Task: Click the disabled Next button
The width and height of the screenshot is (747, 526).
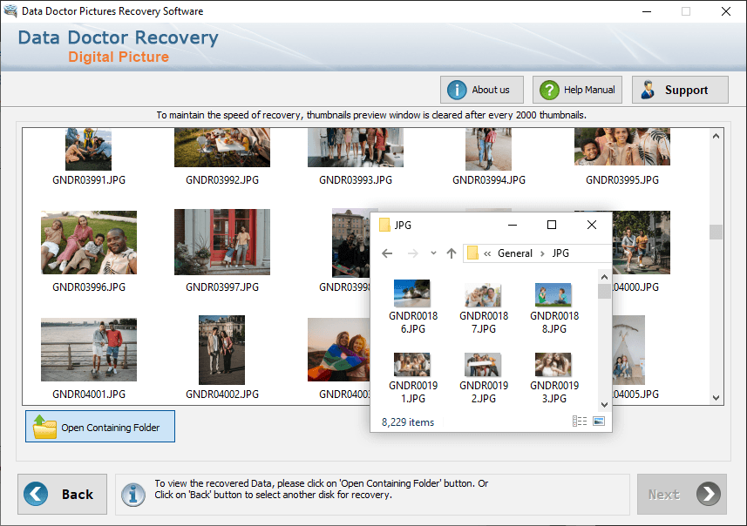Action: [x=682, y=494]
